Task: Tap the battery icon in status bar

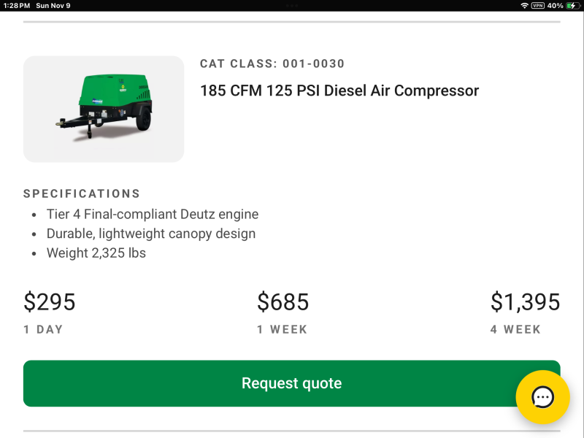Action: [x=572, y=5]
